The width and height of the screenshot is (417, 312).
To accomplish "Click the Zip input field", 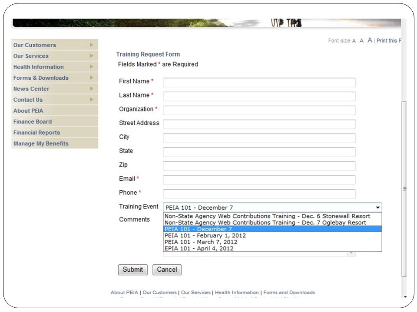I will click(259, 166).
